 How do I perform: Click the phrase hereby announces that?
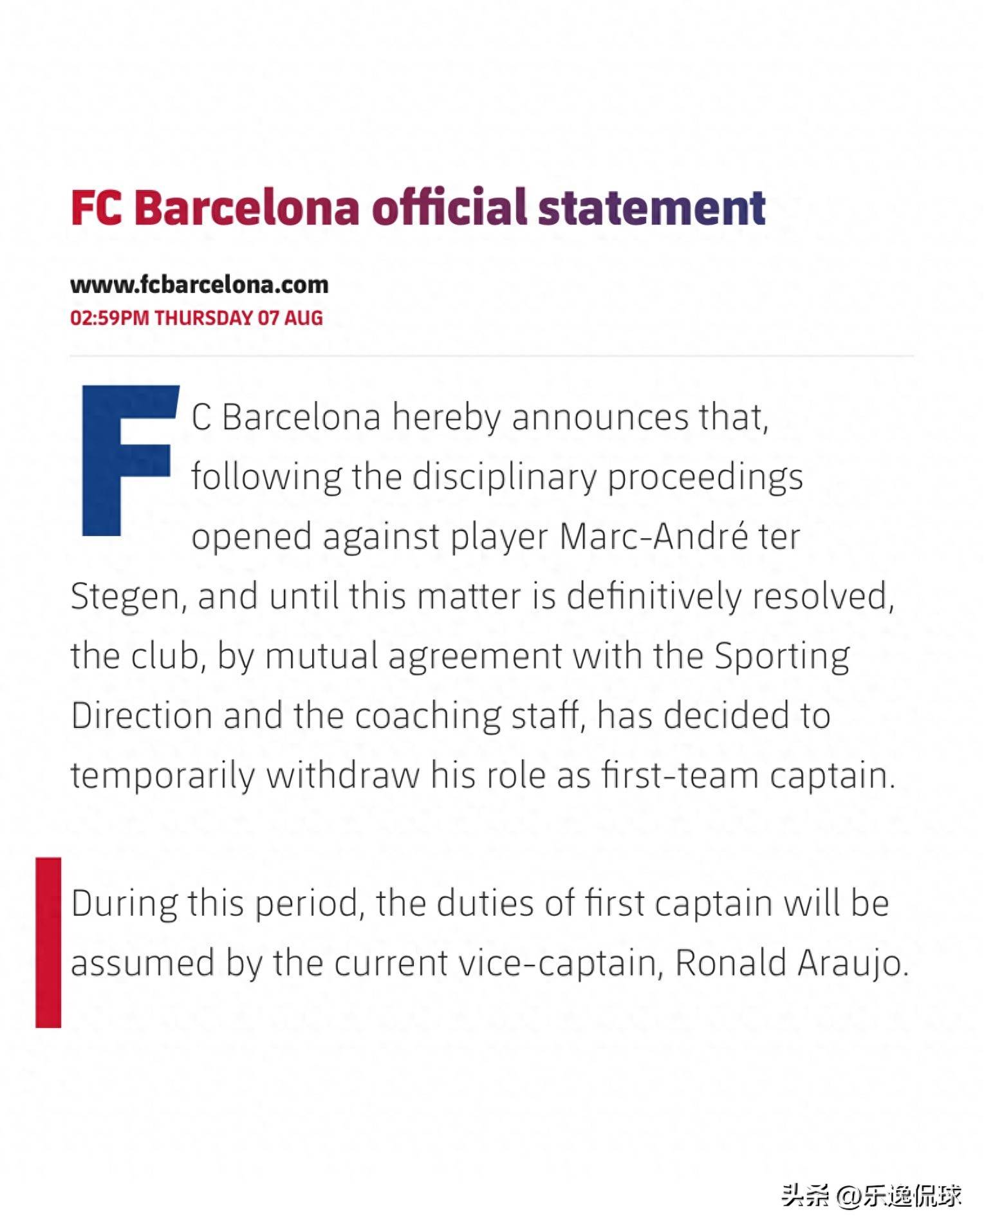580,417
